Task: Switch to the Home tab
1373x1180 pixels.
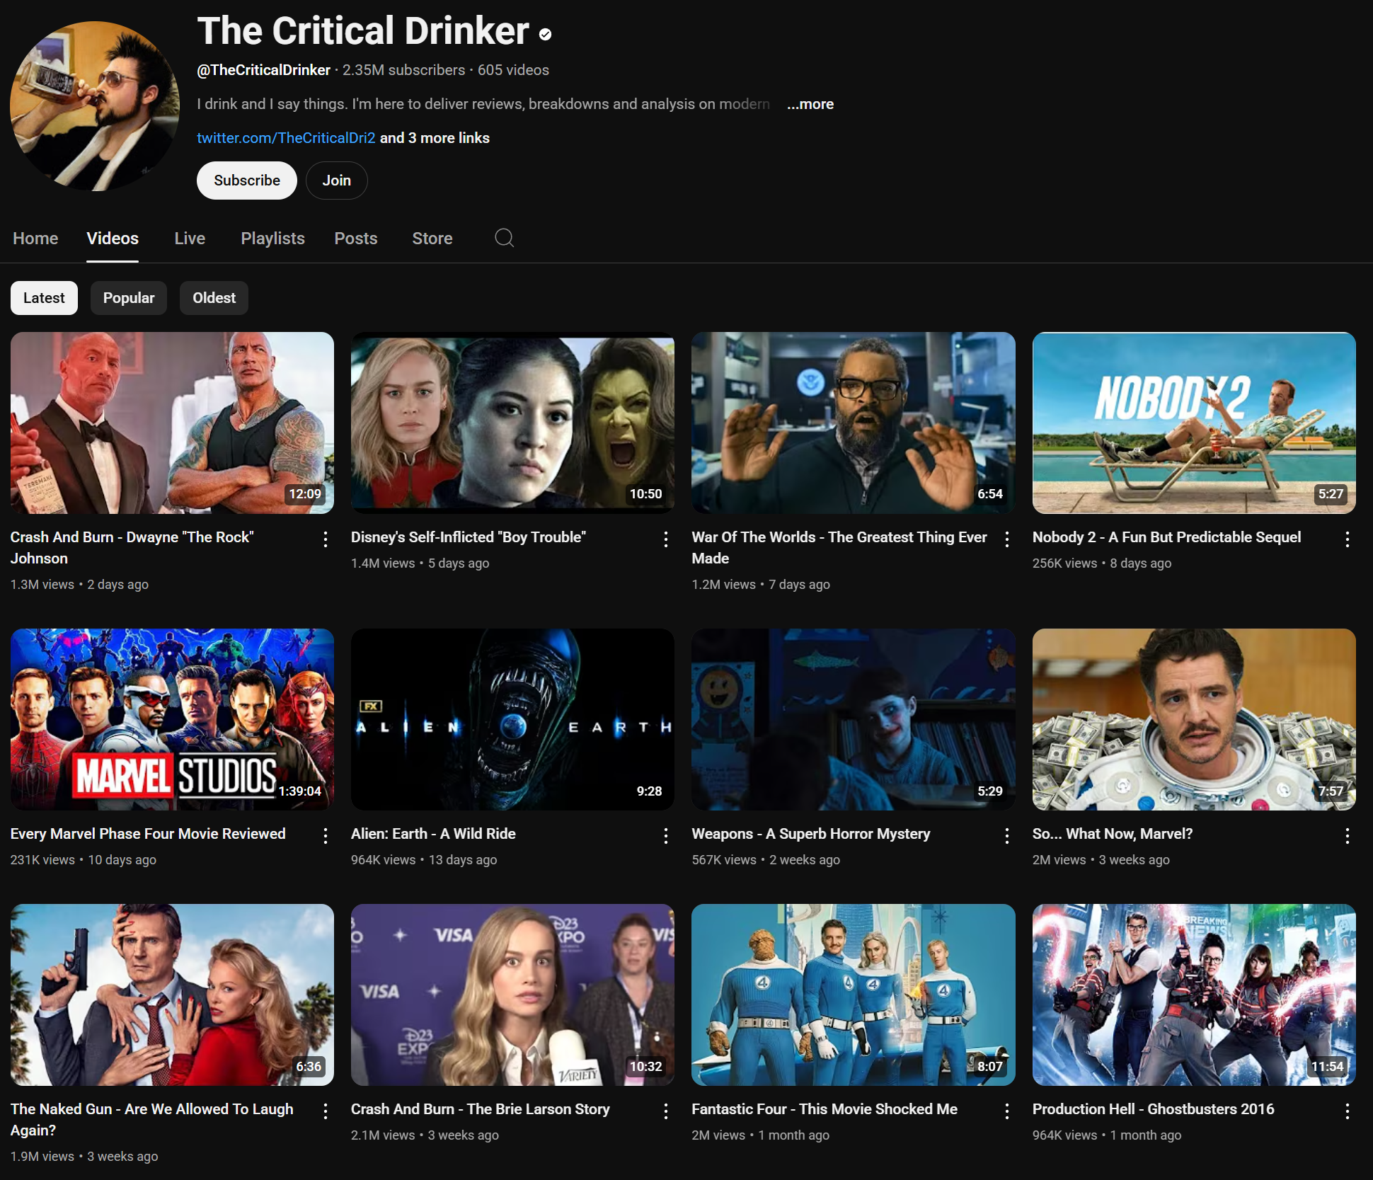Action: [x=35, y=239]
